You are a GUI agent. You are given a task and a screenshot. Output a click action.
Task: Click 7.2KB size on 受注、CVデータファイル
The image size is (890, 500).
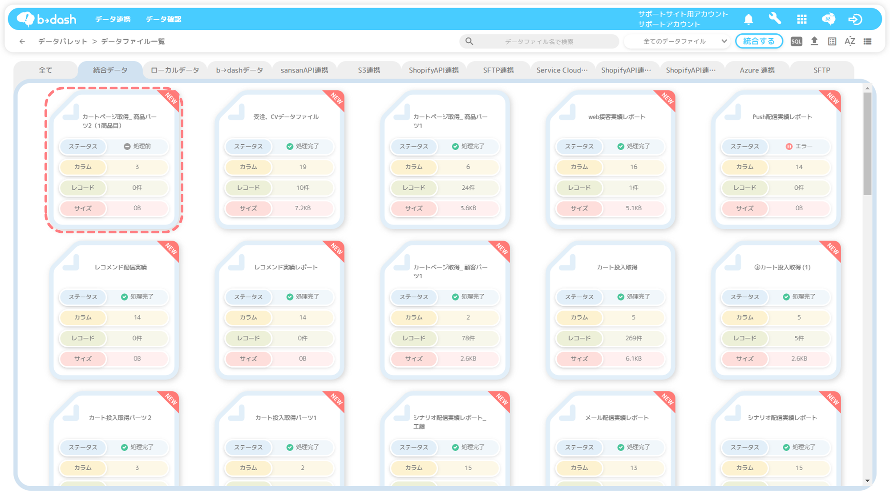pyautogui.click(x=303, y=208)
